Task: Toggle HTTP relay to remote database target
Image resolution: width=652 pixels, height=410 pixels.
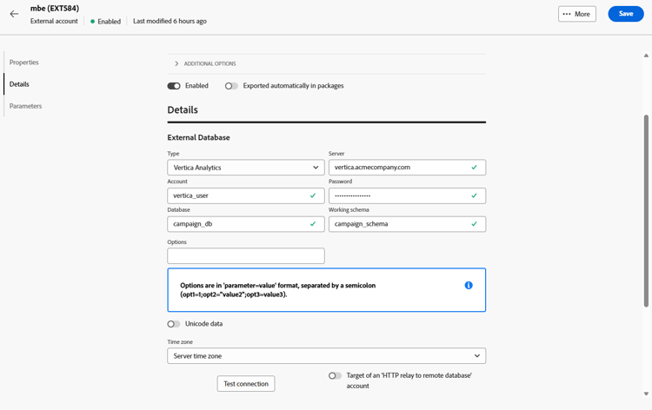Action: click(x=335, y=376)
